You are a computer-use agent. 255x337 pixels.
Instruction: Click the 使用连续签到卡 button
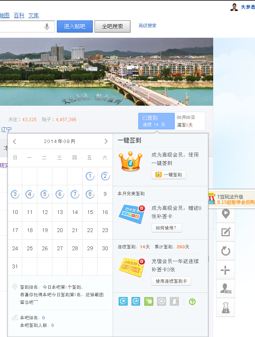coord(171,281)
